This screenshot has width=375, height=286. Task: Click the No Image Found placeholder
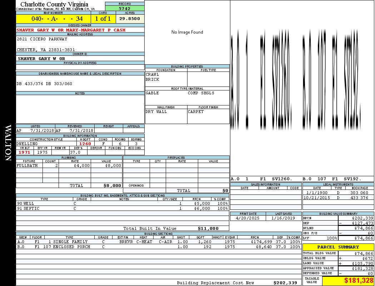tap(187, 32)
